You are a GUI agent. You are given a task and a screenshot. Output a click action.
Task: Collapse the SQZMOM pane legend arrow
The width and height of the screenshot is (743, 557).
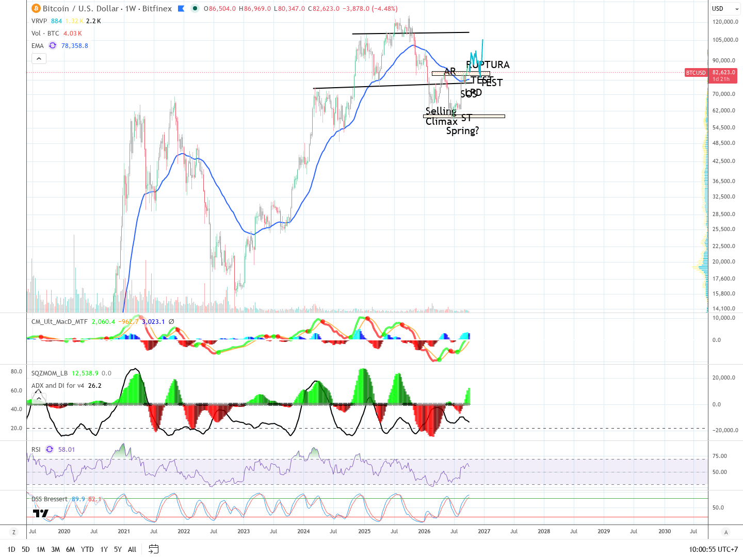pos(39,398)
